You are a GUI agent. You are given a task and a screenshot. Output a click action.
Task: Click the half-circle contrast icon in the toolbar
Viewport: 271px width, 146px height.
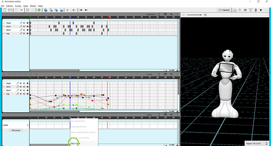(67, 10)
